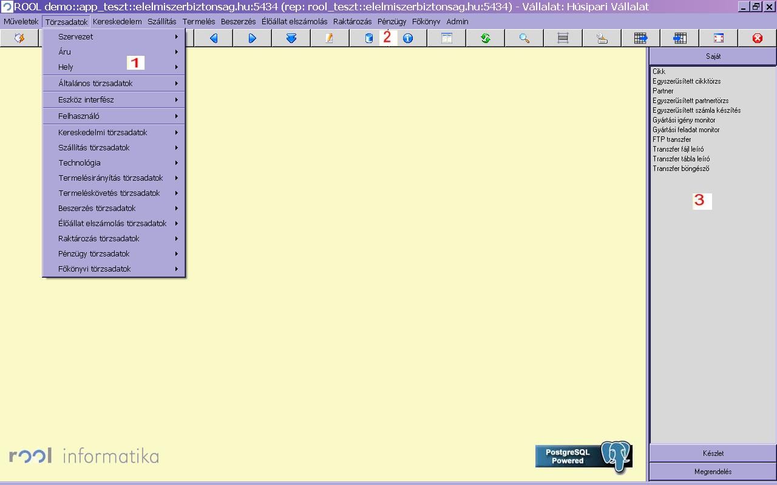Screen dimensions: 777x485
Task: Click the notepad edit icon in toolbar
Action: (330, 38)
